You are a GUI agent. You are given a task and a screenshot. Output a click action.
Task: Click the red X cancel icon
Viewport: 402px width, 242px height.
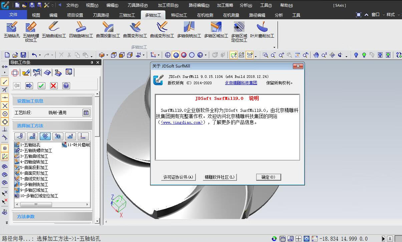tap(53, 86)
